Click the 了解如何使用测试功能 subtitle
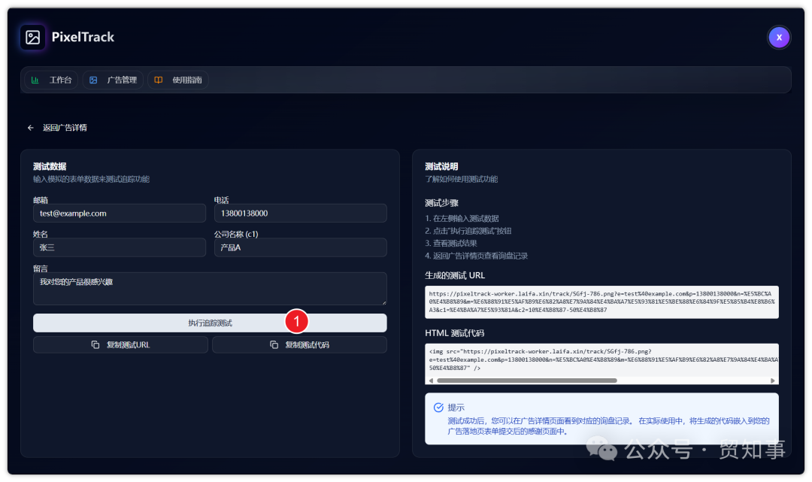812x482 pixels. click(462, 179)
